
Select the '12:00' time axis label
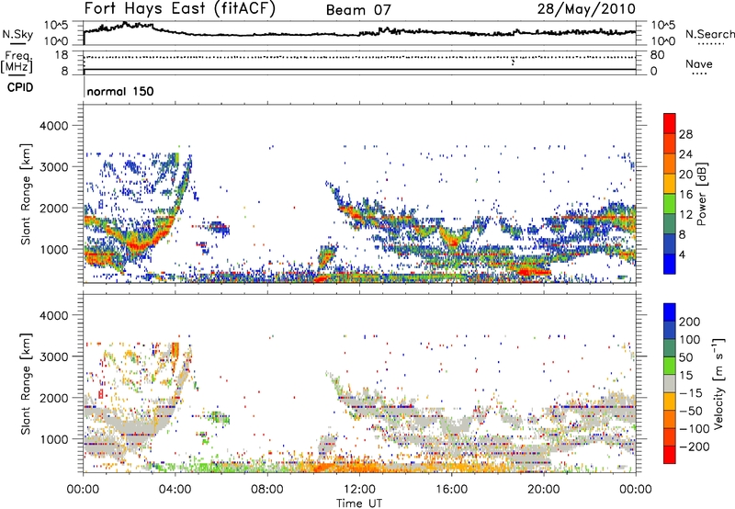pos(359,490)
